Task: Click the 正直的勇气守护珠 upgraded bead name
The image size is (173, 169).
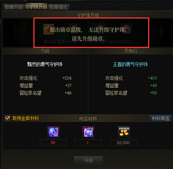Action: (x=131, y=64)
